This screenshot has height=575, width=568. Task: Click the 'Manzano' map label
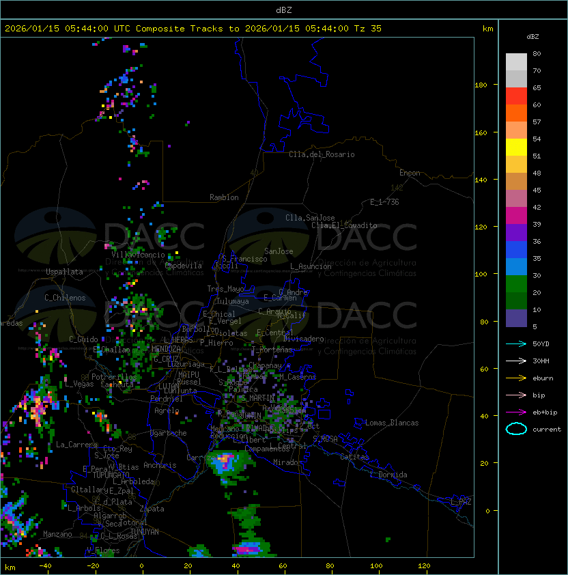click(57, 534)
